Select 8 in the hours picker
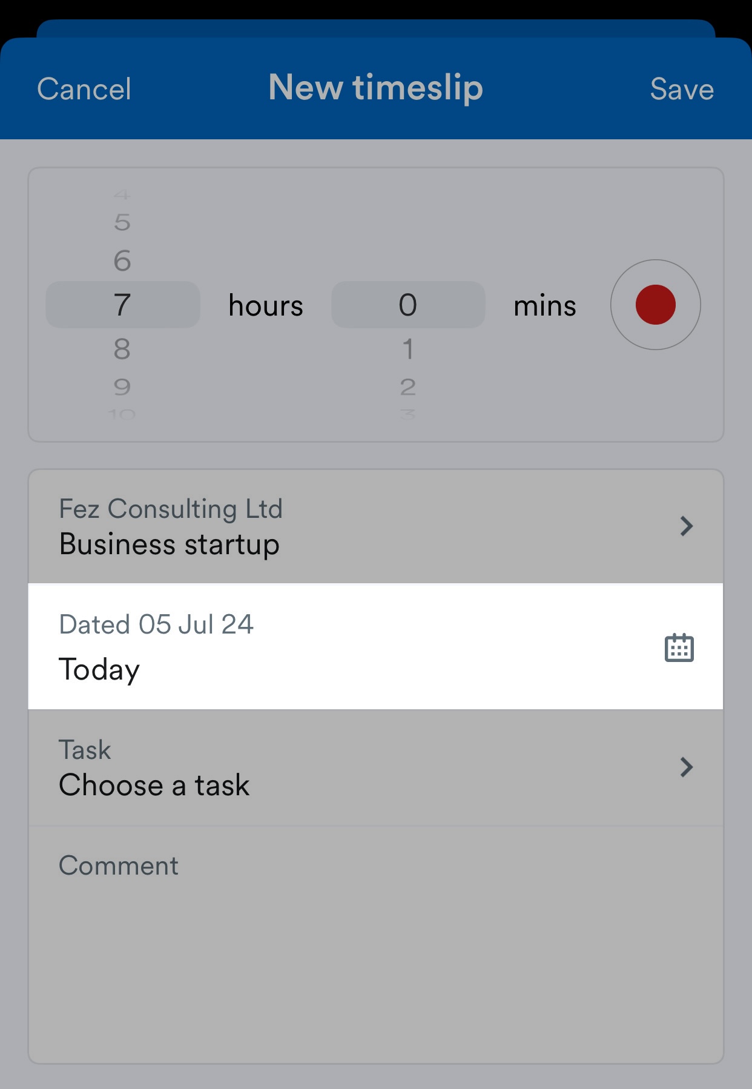The width and height of the screenshot is (752, 1089). pyautogui.click(x=122, y=349)
